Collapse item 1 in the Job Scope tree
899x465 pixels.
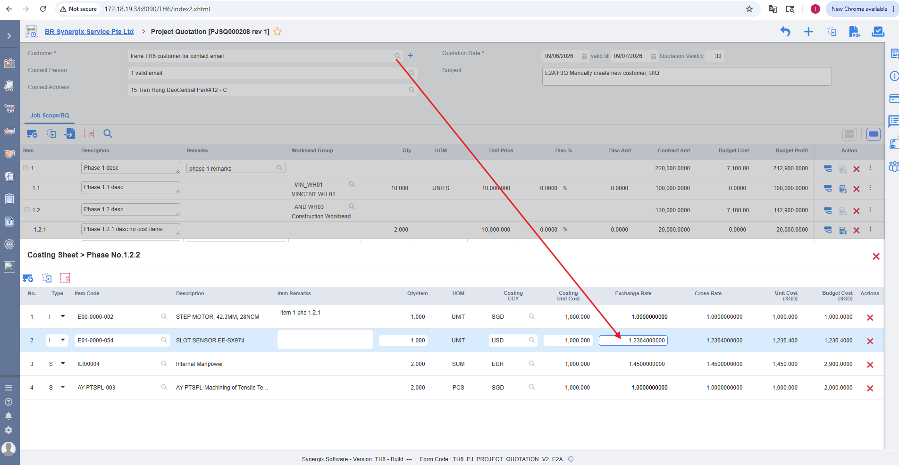pyautogui.click(x=26, y=168)
